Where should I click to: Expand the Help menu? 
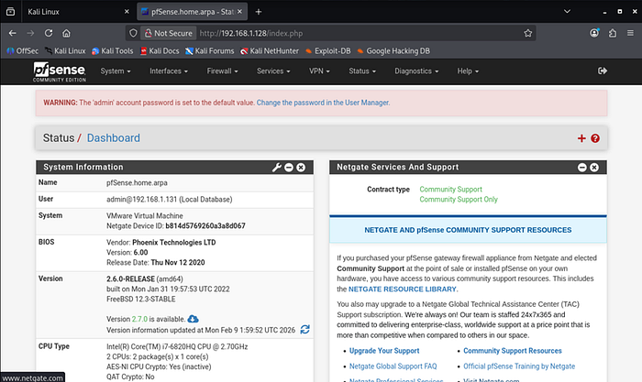click(x=468, y=71)
